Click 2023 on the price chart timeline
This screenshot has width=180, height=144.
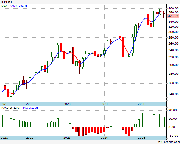point(67,104)
